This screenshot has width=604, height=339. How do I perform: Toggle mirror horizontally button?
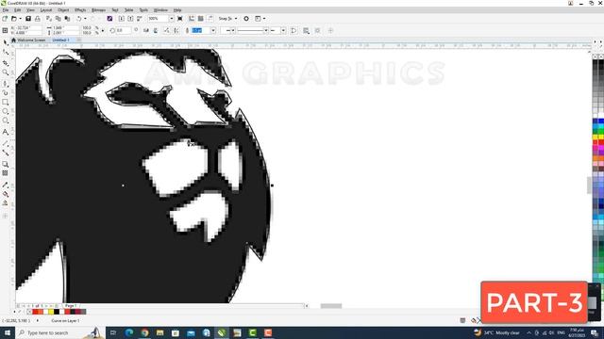[x=146, y=30]
